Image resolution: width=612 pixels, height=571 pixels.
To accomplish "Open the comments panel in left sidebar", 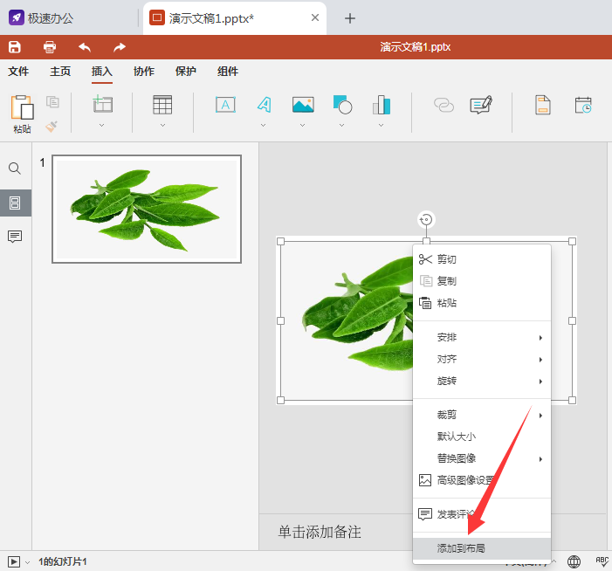I will point(15,237).
